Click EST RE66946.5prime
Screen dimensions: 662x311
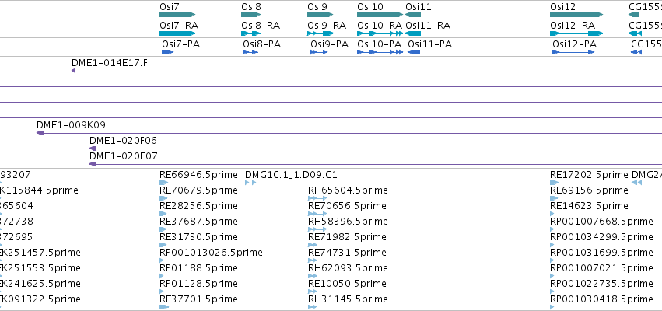tap(199, 175)
